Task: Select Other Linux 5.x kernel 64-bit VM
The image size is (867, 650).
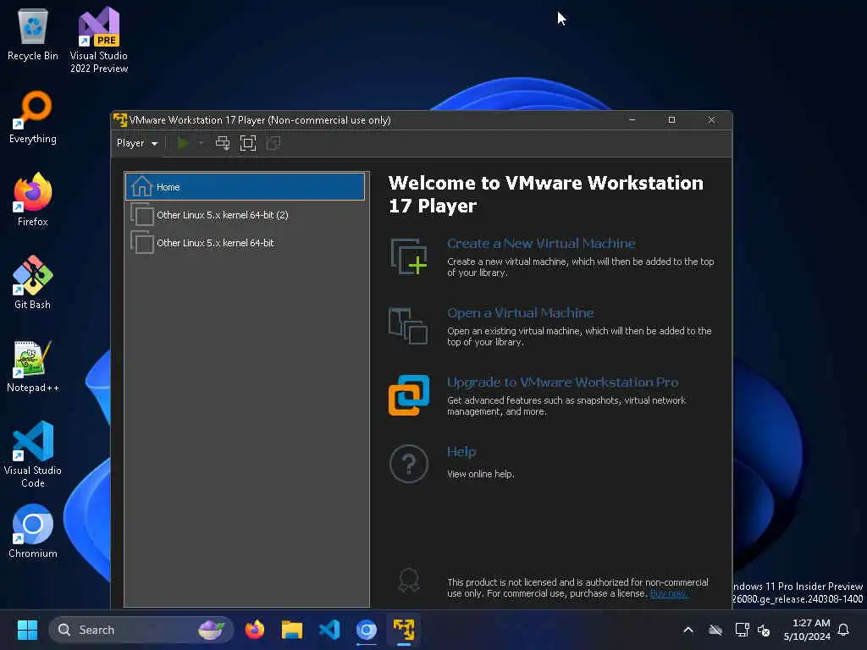Action: 245,243
